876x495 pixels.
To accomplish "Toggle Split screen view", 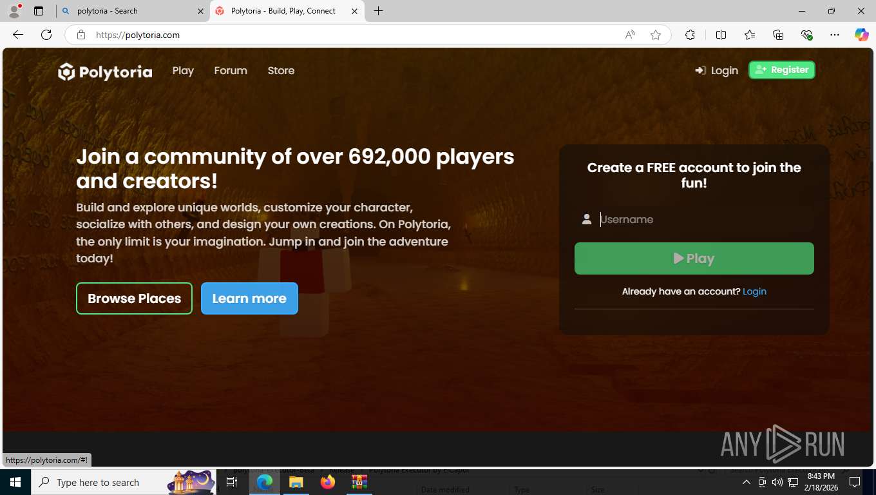I will point(721,35).
